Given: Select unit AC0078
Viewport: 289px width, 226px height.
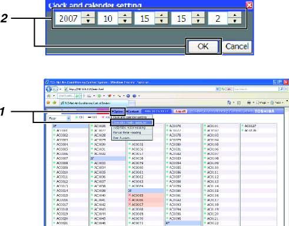Looking at the screenshot, I should pos(175,135).
